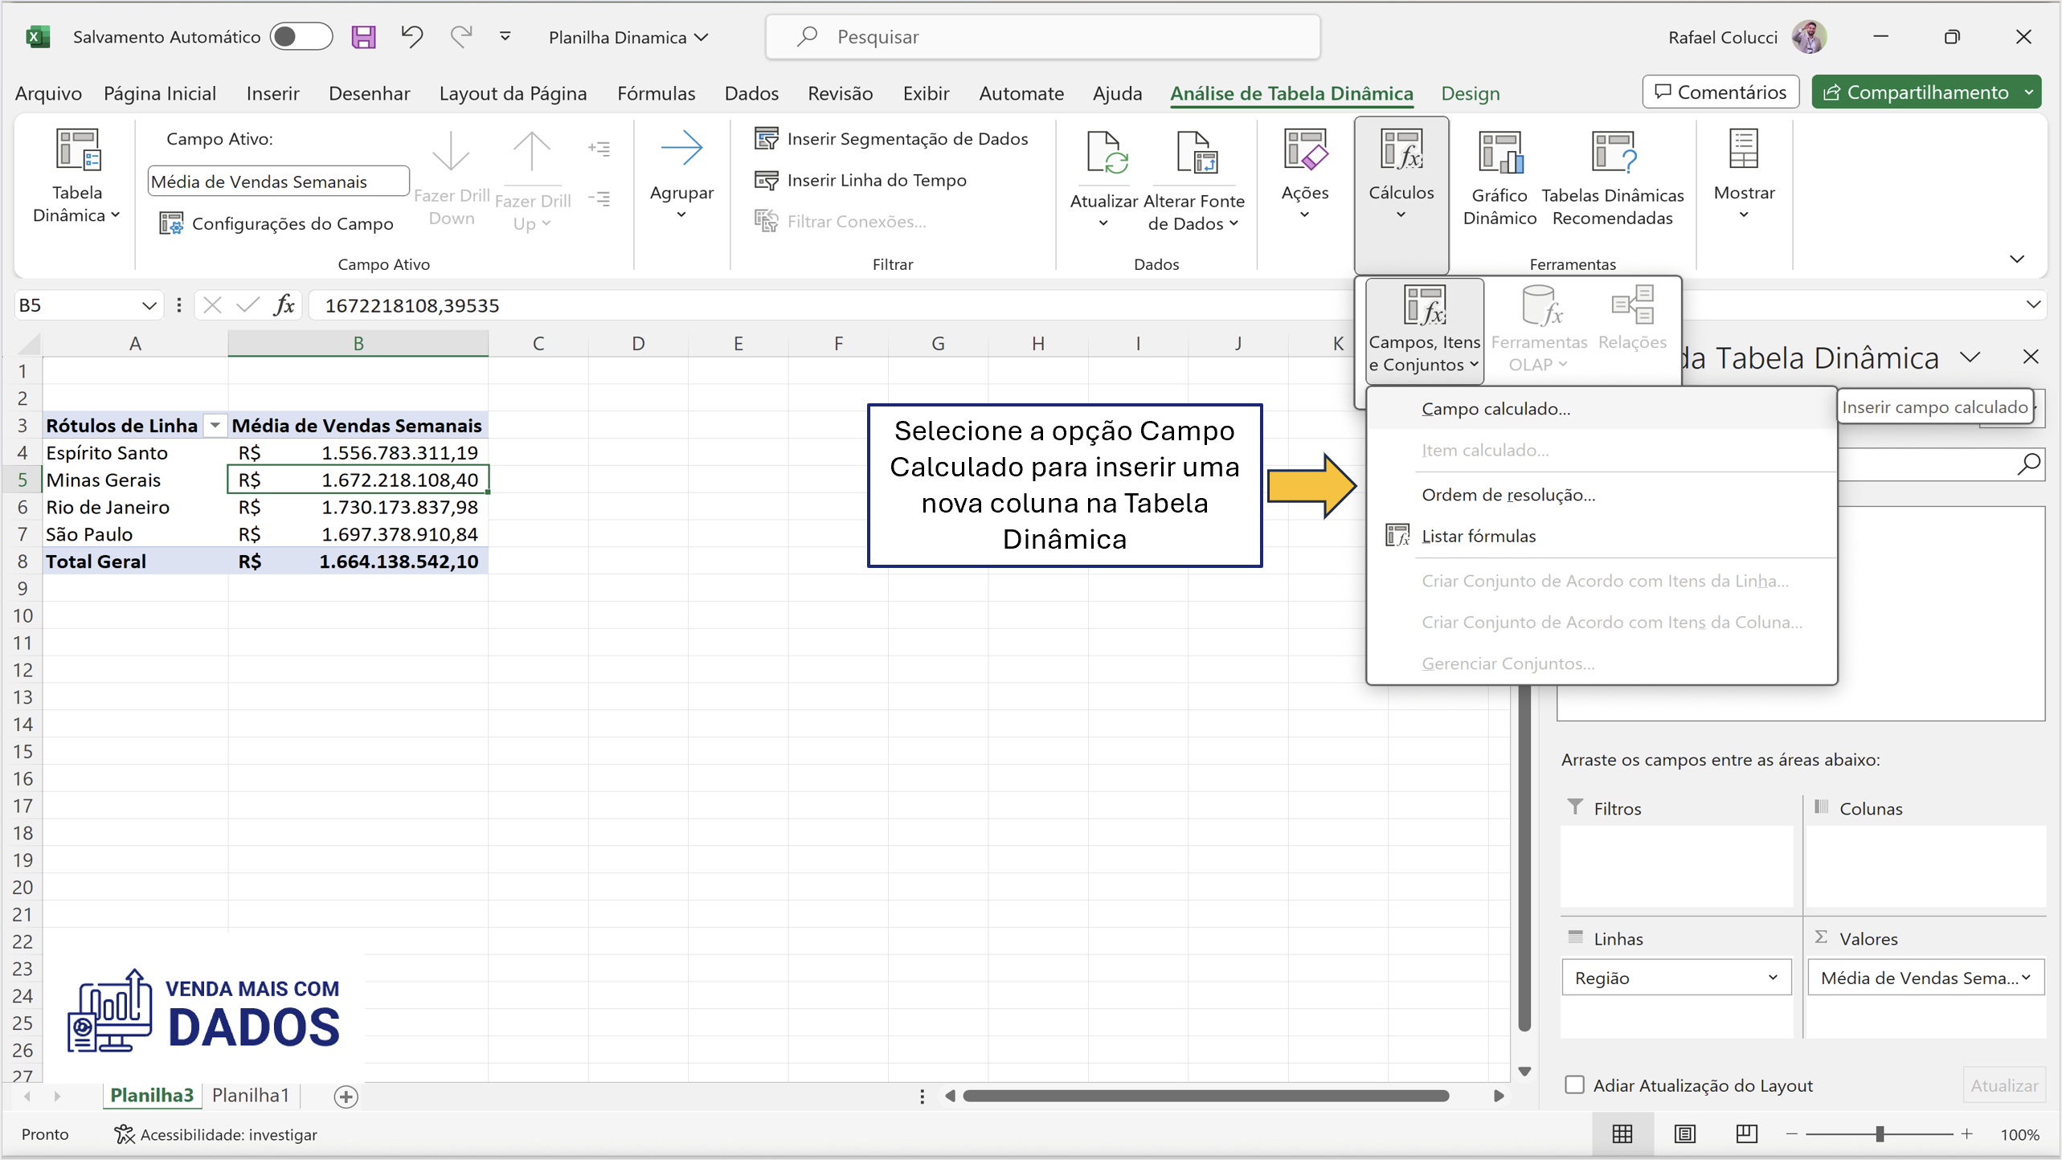Screen dimensions: 2062x1160
Task: Select the Fazer Drill Down icon
Action: (451, 149)
